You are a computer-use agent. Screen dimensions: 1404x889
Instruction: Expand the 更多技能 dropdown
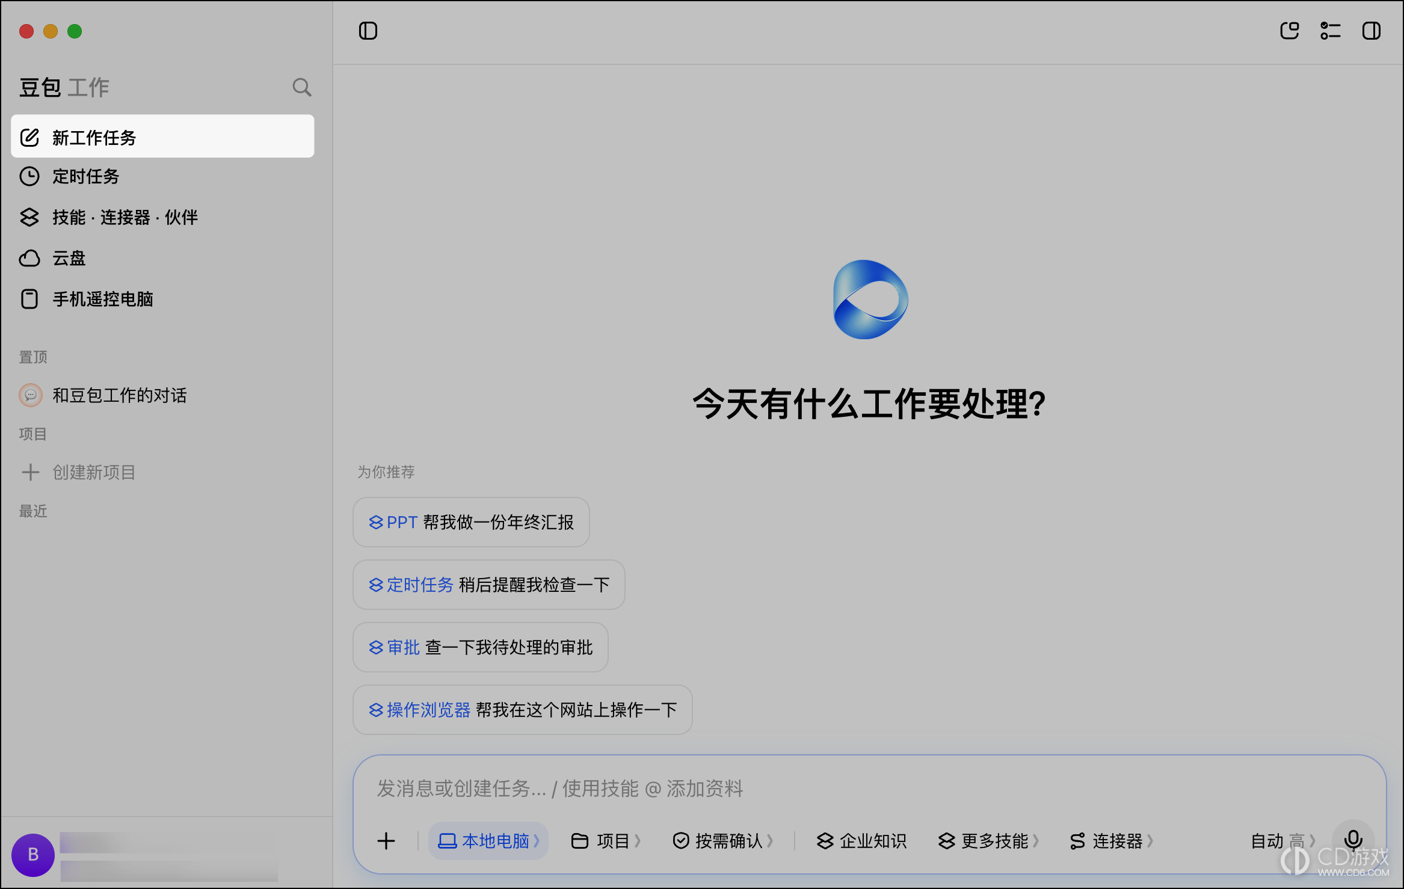[x=988, y=841]
